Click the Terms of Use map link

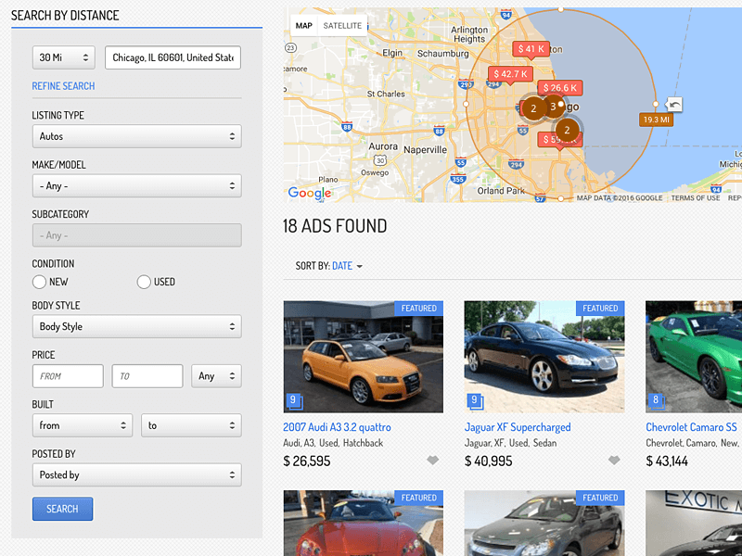pos(695,198)
